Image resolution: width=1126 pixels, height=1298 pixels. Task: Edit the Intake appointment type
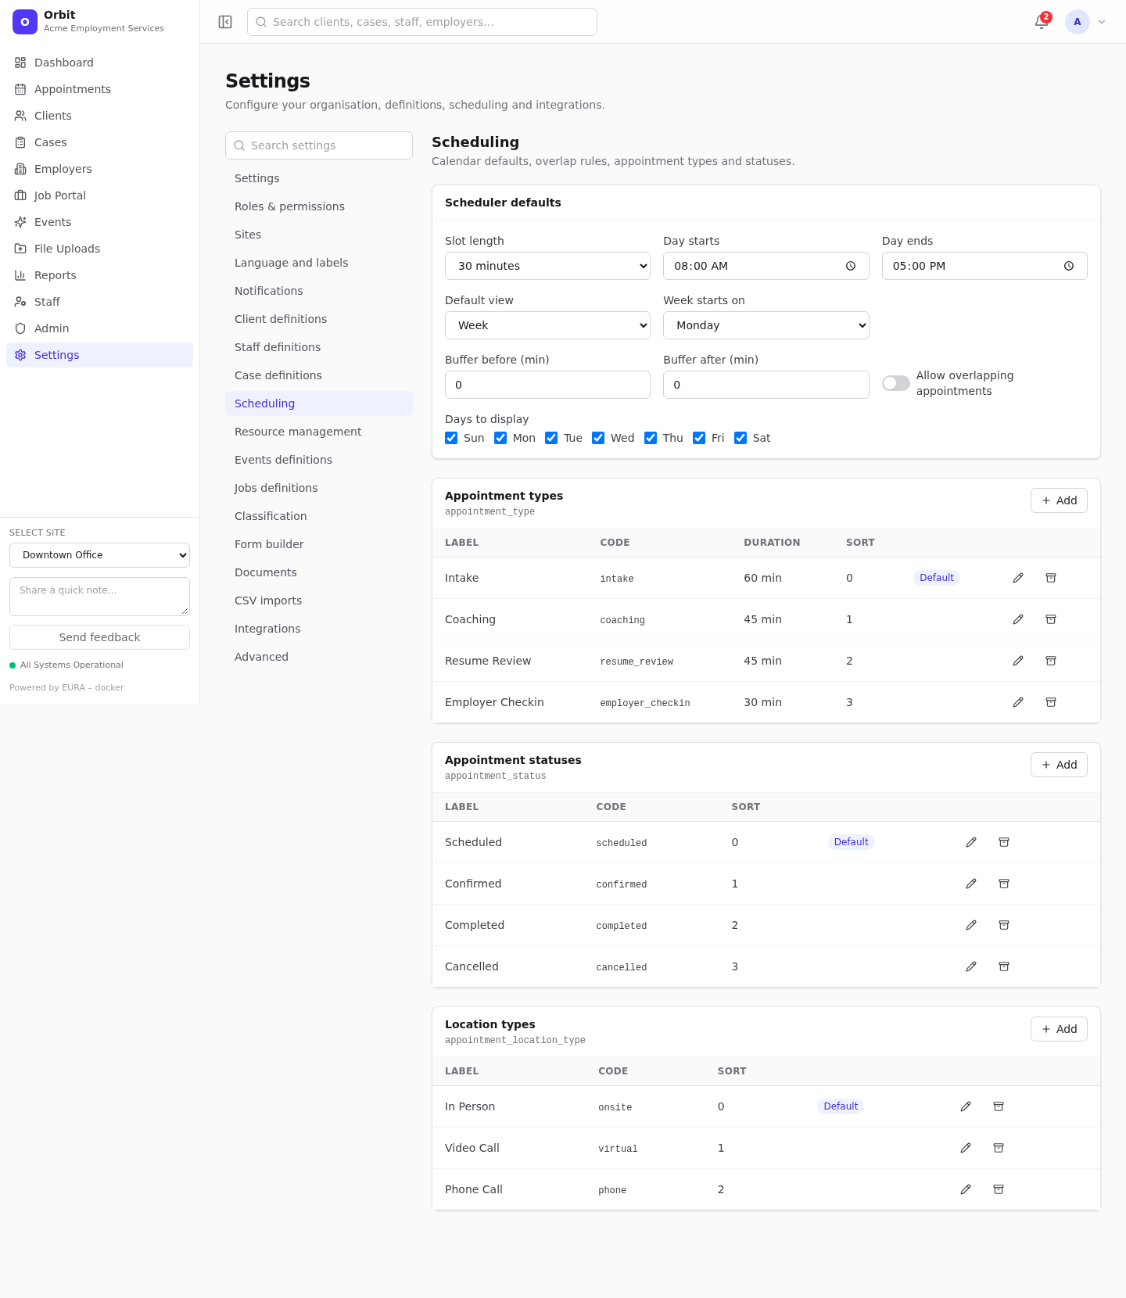click(x=1018, y=578)
